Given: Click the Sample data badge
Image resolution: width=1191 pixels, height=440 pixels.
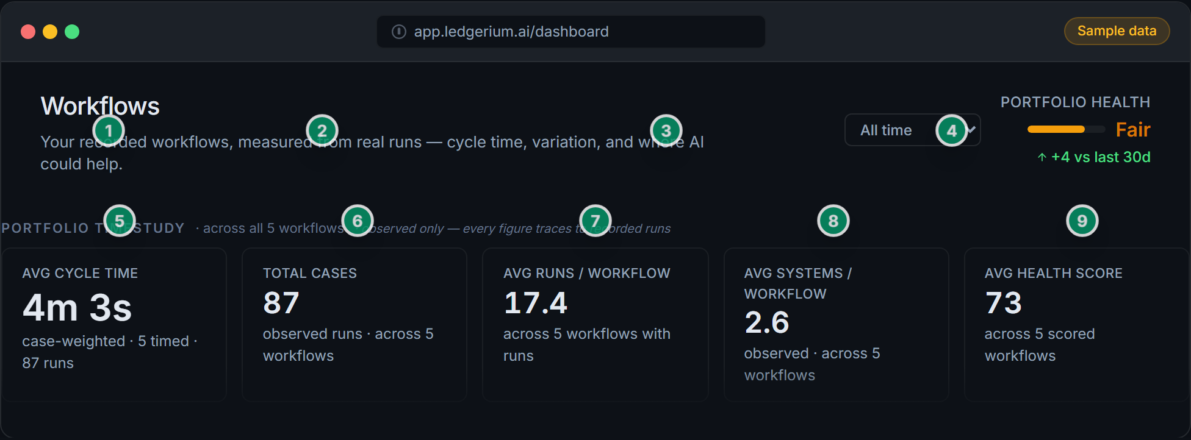Looking at the screenshot, I should coord(1117,31).
